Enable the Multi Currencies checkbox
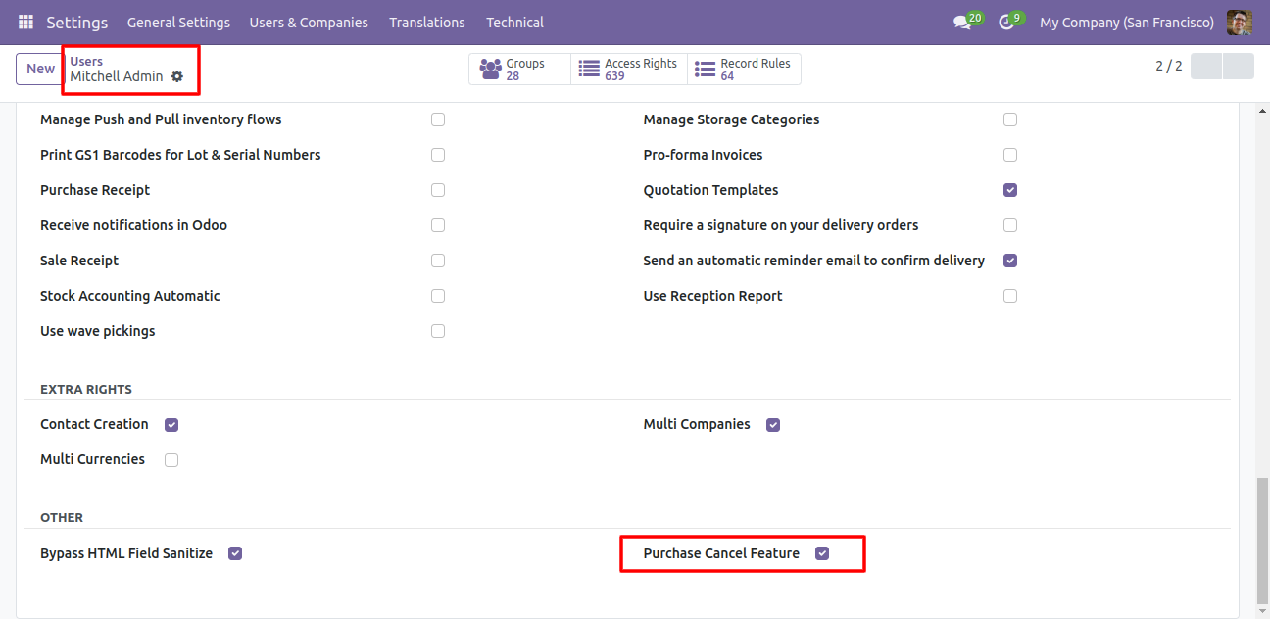The height and width of the screenshot is (619, 1270). pyautogui.click(x=171, y=460)
